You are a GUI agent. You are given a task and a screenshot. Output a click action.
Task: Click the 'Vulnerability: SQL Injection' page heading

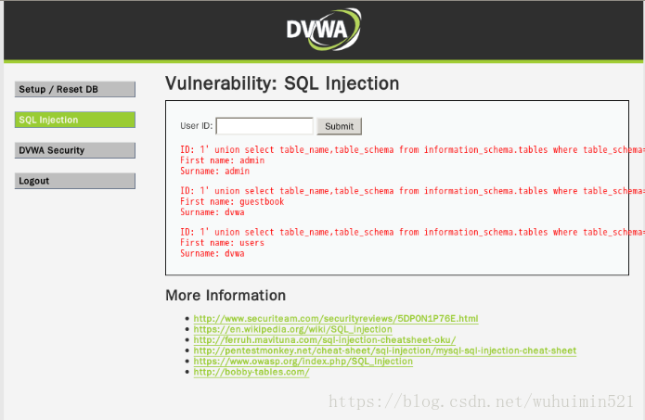click(x=282, y=83)
